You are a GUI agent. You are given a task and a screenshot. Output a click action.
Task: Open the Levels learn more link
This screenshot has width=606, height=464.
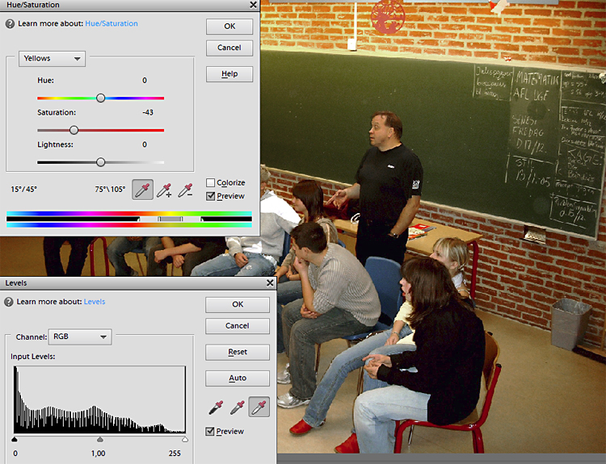95,302
